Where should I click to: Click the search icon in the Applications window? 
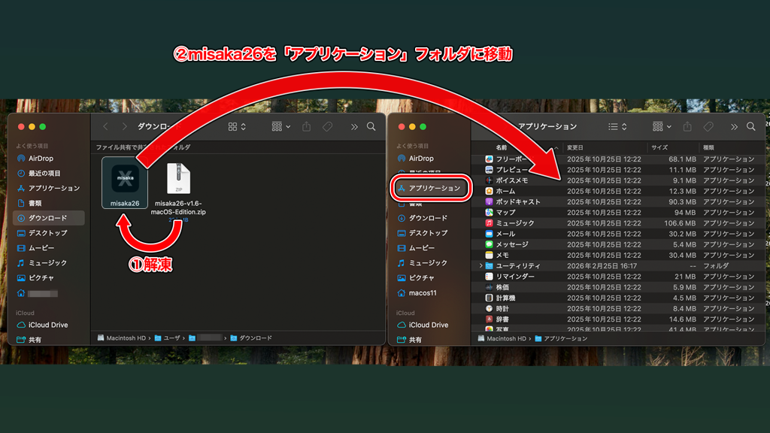tap(754, 127)
